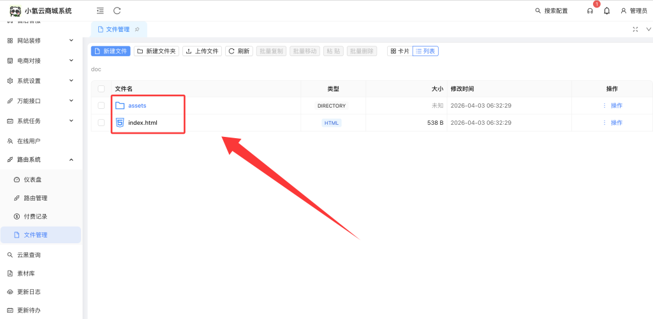653x319 pixels.
Task: Click the assets folder icon
Action: pyautogui.click(x=119, y=106)
